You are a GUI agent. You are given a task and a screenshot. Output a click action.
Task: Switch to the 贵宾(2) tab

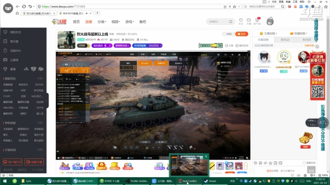coord(285,39)
